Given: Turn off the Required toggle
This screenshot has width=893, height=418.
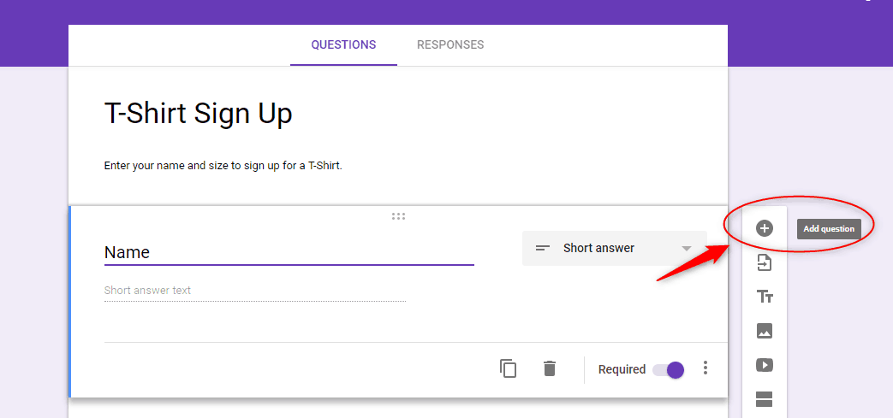Looking at the screenshot, I should click(669, 369).
